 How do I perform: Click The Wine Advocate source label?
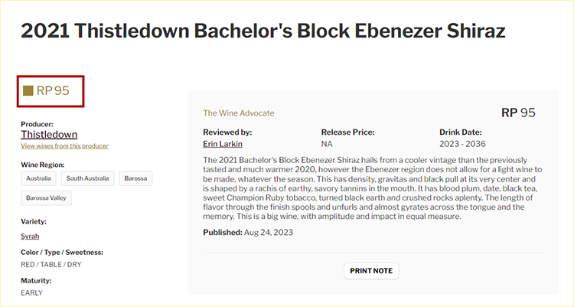coord(238,113)
